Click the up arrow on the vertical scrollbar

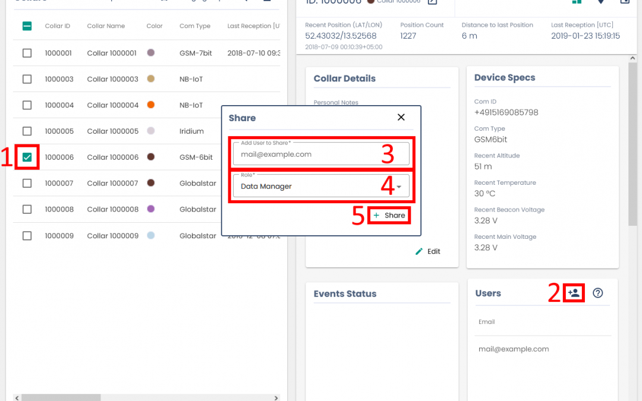633,59
